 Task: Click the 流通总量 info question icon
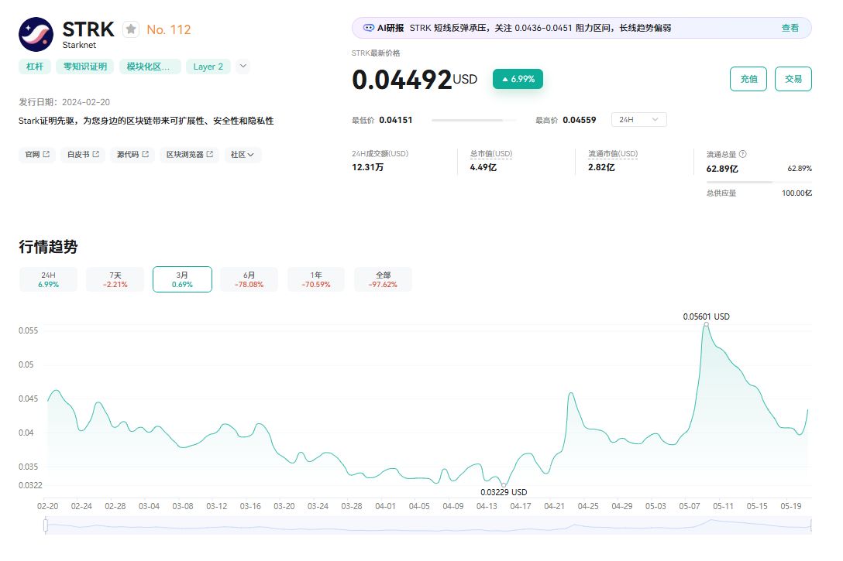(743, 154)
